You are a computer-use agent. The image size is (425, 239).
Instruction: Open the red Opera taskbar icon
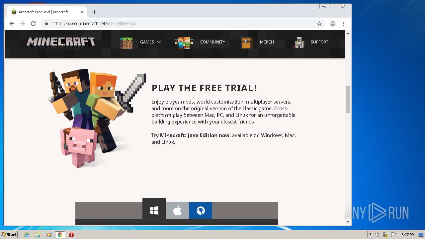[x=71, y=235]
